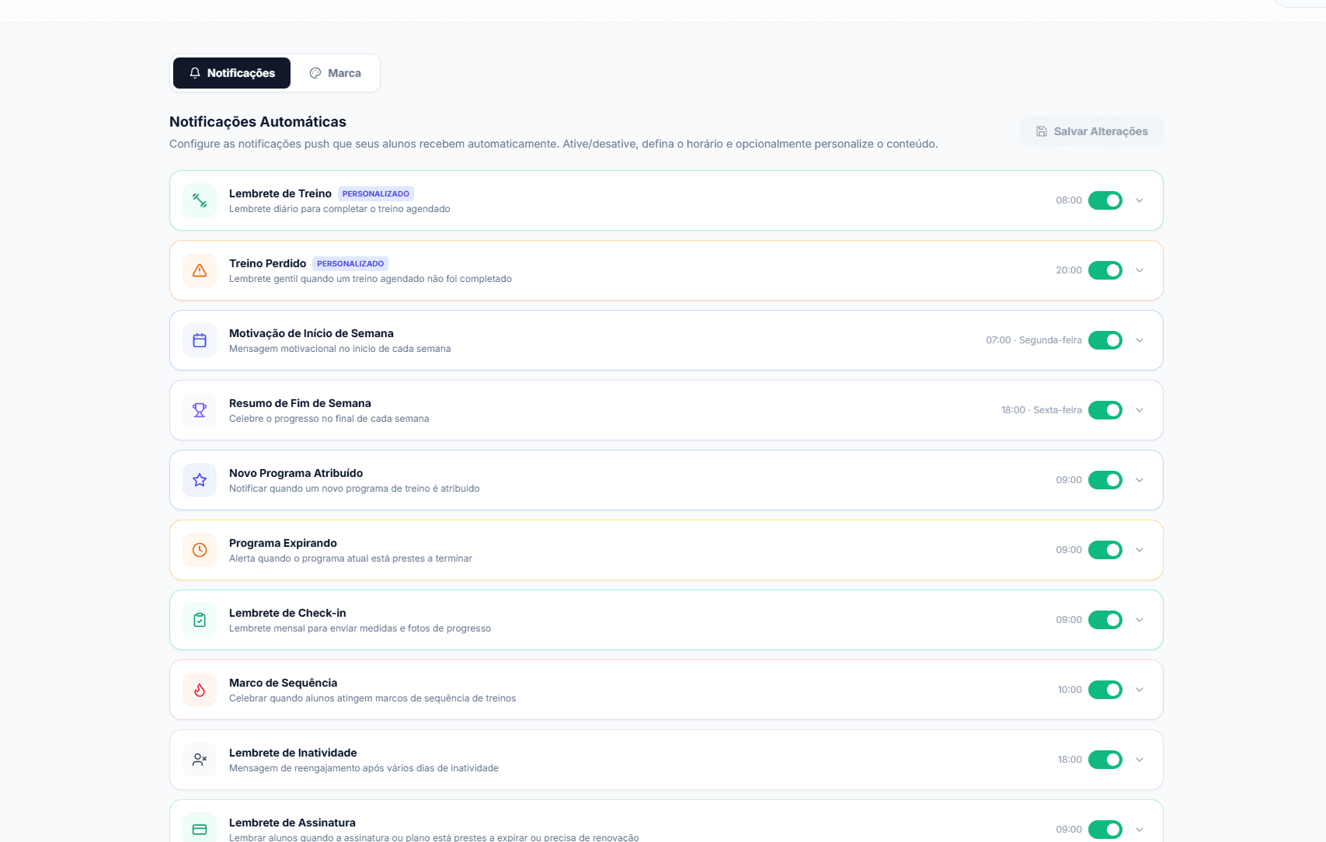Click the bell icon in Notificações tab
The image size is (1326, 842).
[x=195, y=73]
